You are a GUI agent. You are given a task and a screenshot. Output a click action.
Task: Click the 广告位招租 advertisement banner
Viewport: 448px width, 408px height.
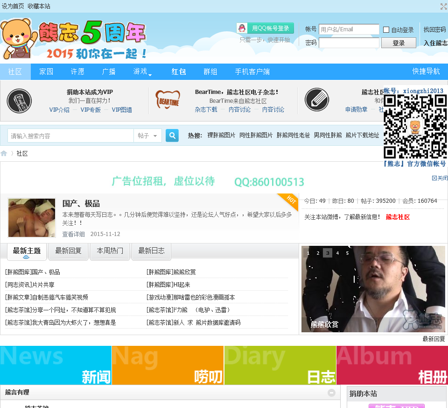[x=208, y=181]
